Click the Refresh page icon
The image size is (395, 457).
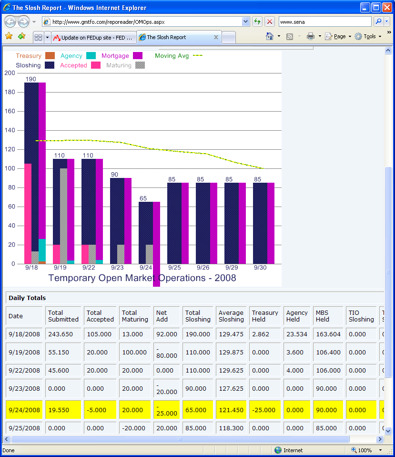pos(257,21)
